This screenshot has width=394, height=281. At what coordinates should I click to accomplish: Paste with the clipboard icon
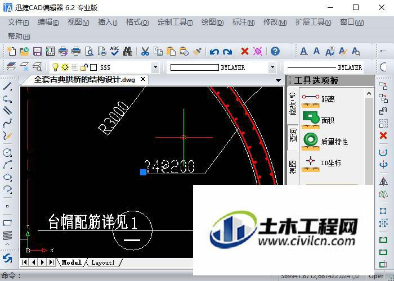click(x=171, y=52)
